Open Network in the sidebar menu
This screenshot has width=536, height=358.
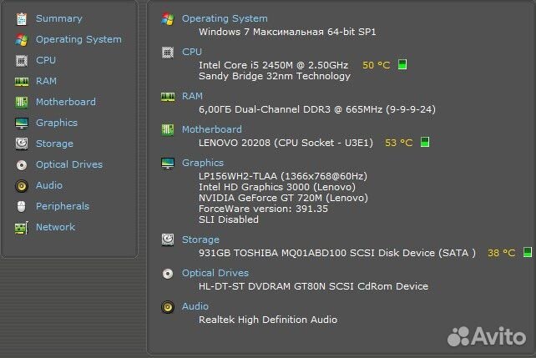click(55, 227)
